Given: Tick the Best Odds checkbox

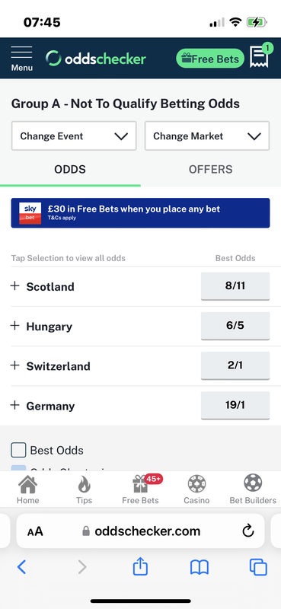Looking at the screenshot, I should pos(18,450).
